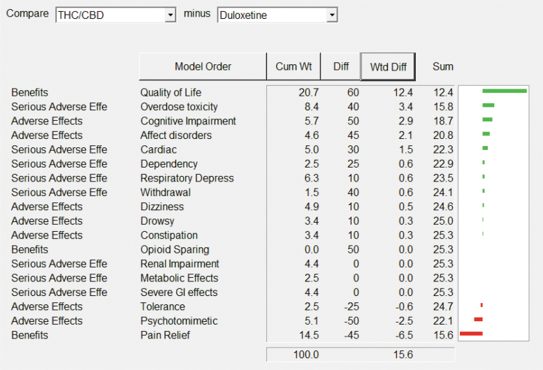The height and width of the screenshot is (370, 543).
Task: Select the Psychotomimetic row label
Action: click(x=179, y=321)
